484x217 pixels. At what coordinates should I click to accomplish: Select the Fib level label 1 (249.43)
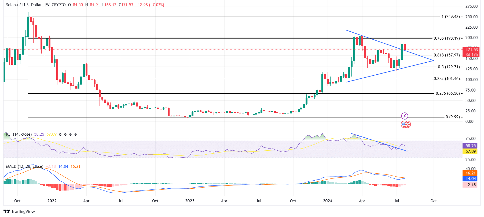point(450,17)
